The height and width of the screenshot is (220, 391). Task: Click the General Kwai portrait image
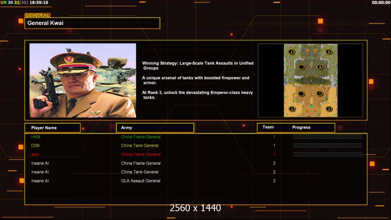pos(83,80)
